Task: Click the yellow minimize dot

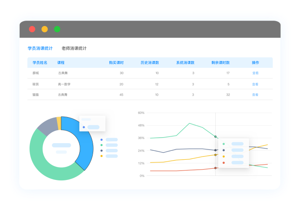Action: coord(45,29)
